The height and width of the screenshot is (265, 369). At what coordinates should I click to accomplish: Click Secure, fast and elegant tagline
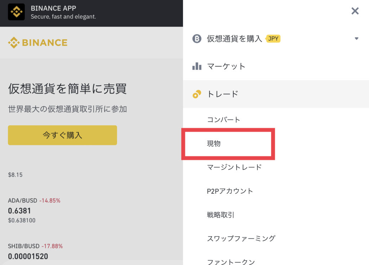pyautogui.click(x=63, y=17)
